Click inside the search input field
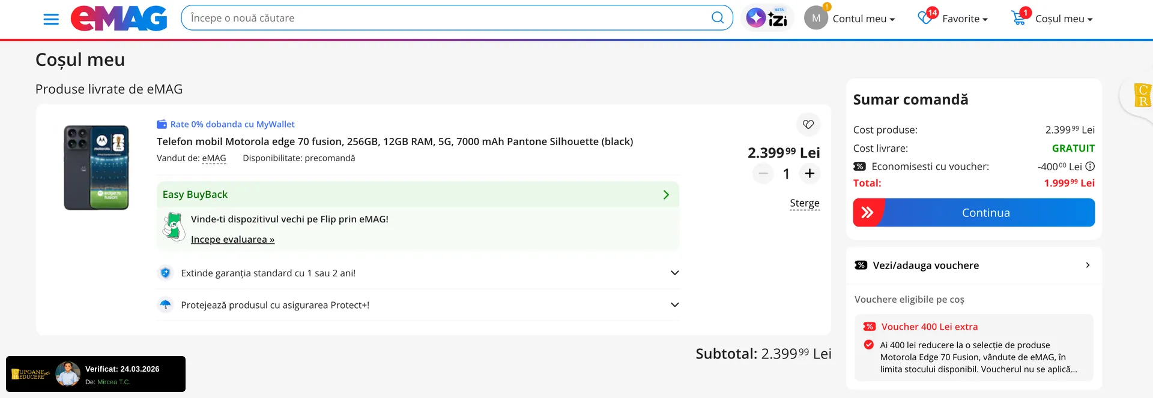The width and height of the screenshot is (1153, 398). (x=444, y=18)
